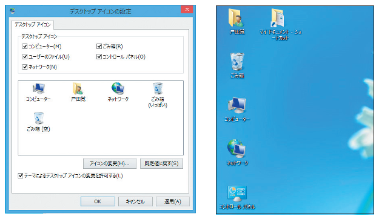Click the dialog title bar system icon
The height and width of the screenshot is (219, 379).
(x=13, y=11)
